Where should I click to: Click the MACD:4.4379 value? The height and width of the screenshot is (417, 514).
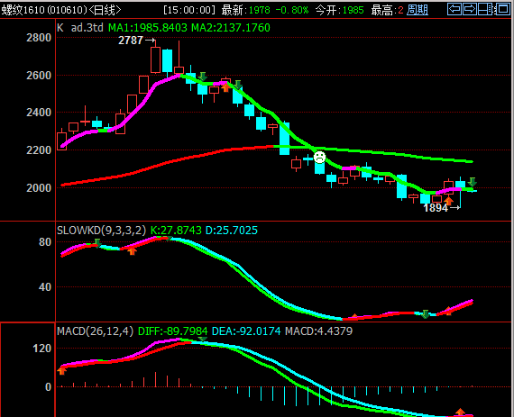pos(318,331)
